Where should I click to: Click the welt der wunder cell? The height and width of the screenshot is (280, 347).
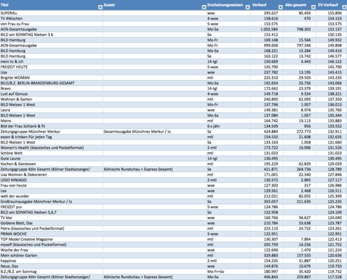tap(51, 196)
